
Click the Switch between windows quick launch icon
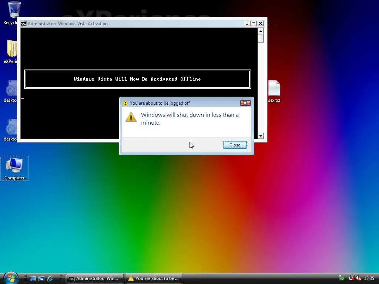(41, 279)
